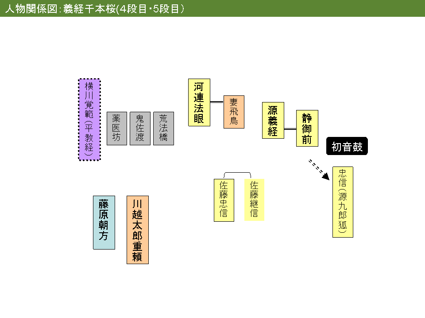Click the title 人物関係図:義経千本桜
The width and height of the screenshot is (425, 318).
pyautogui.click(x=61, y=9)
